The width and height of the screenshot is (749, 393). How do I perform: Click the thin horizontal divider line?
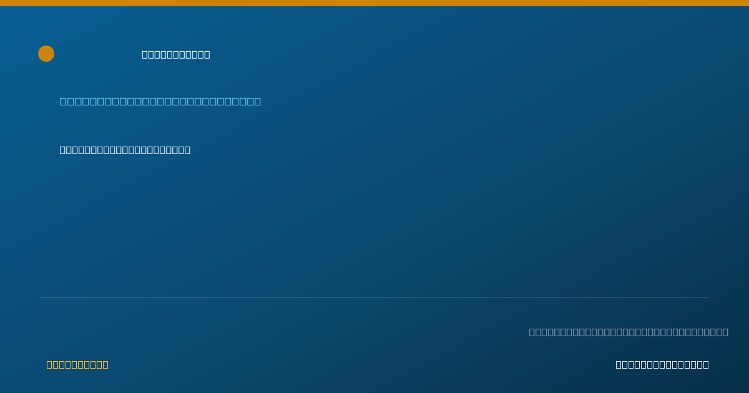pos(374,297)
